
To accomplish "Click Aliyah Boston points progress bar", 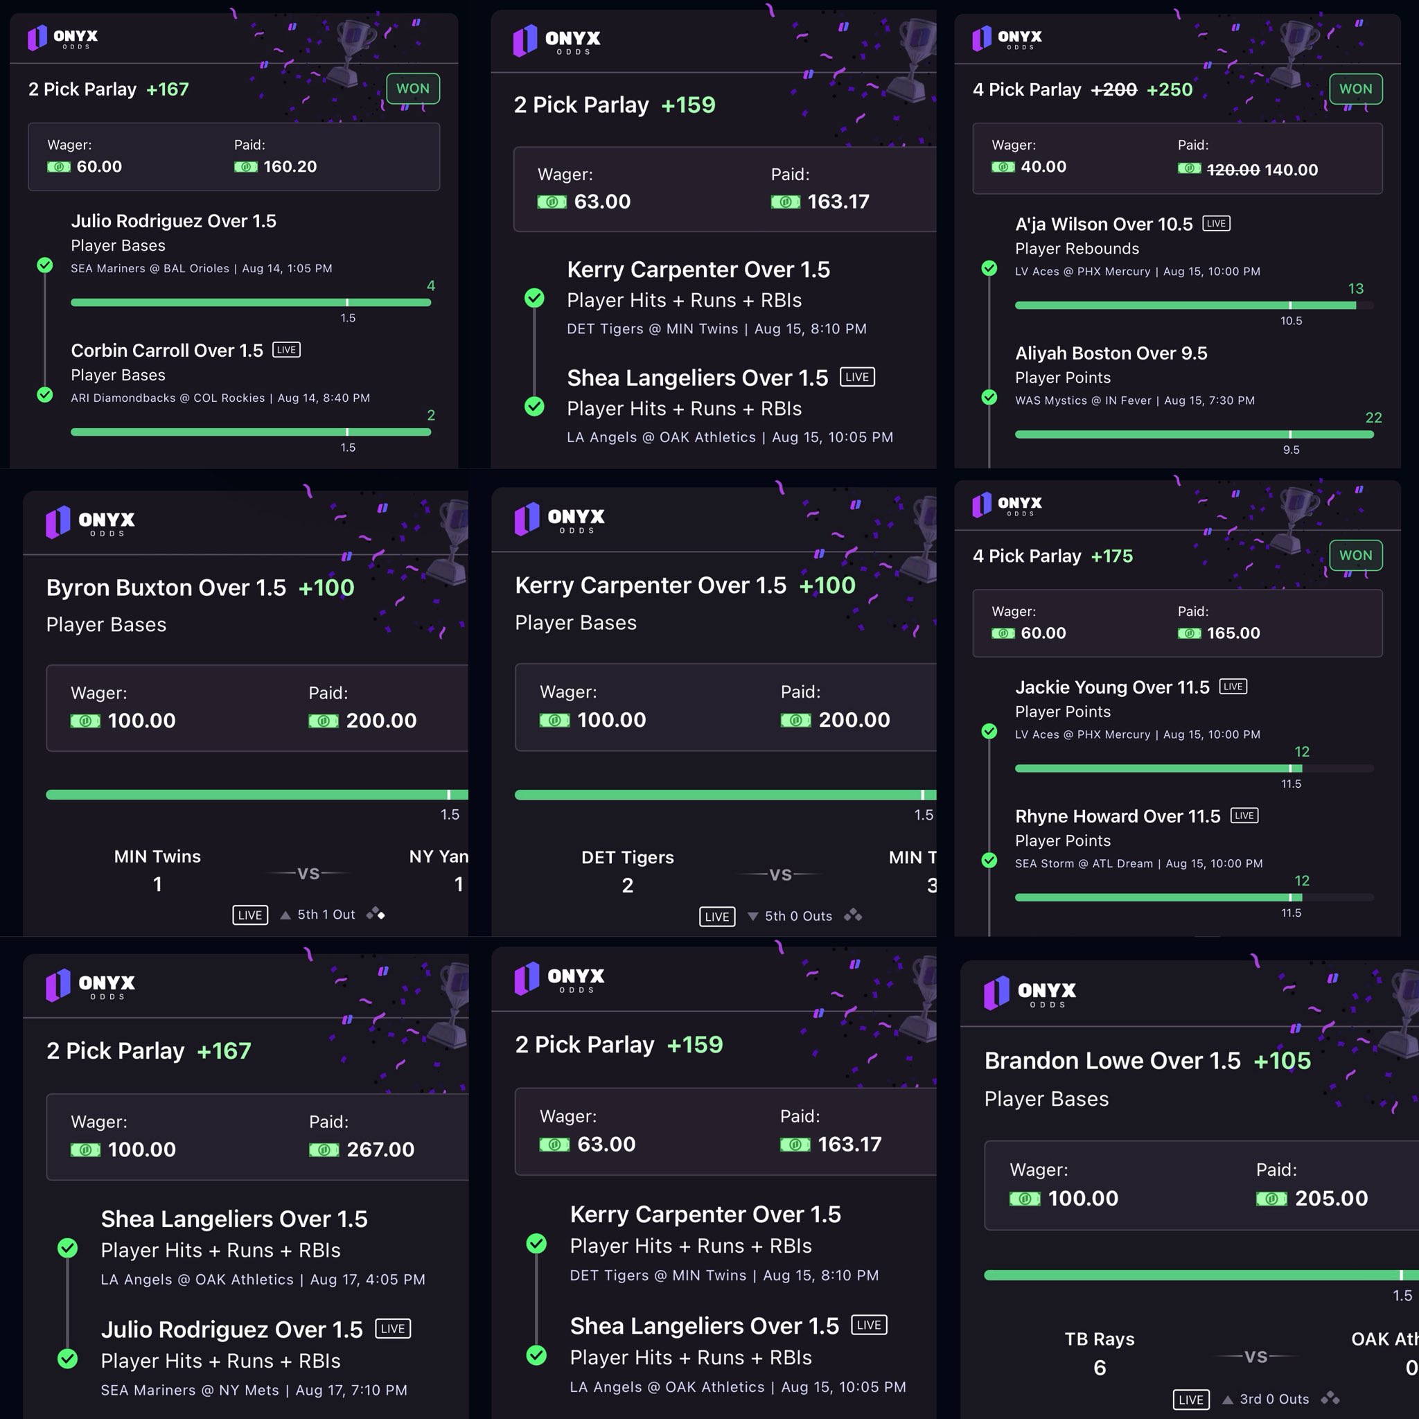I will coord(1194,435).
